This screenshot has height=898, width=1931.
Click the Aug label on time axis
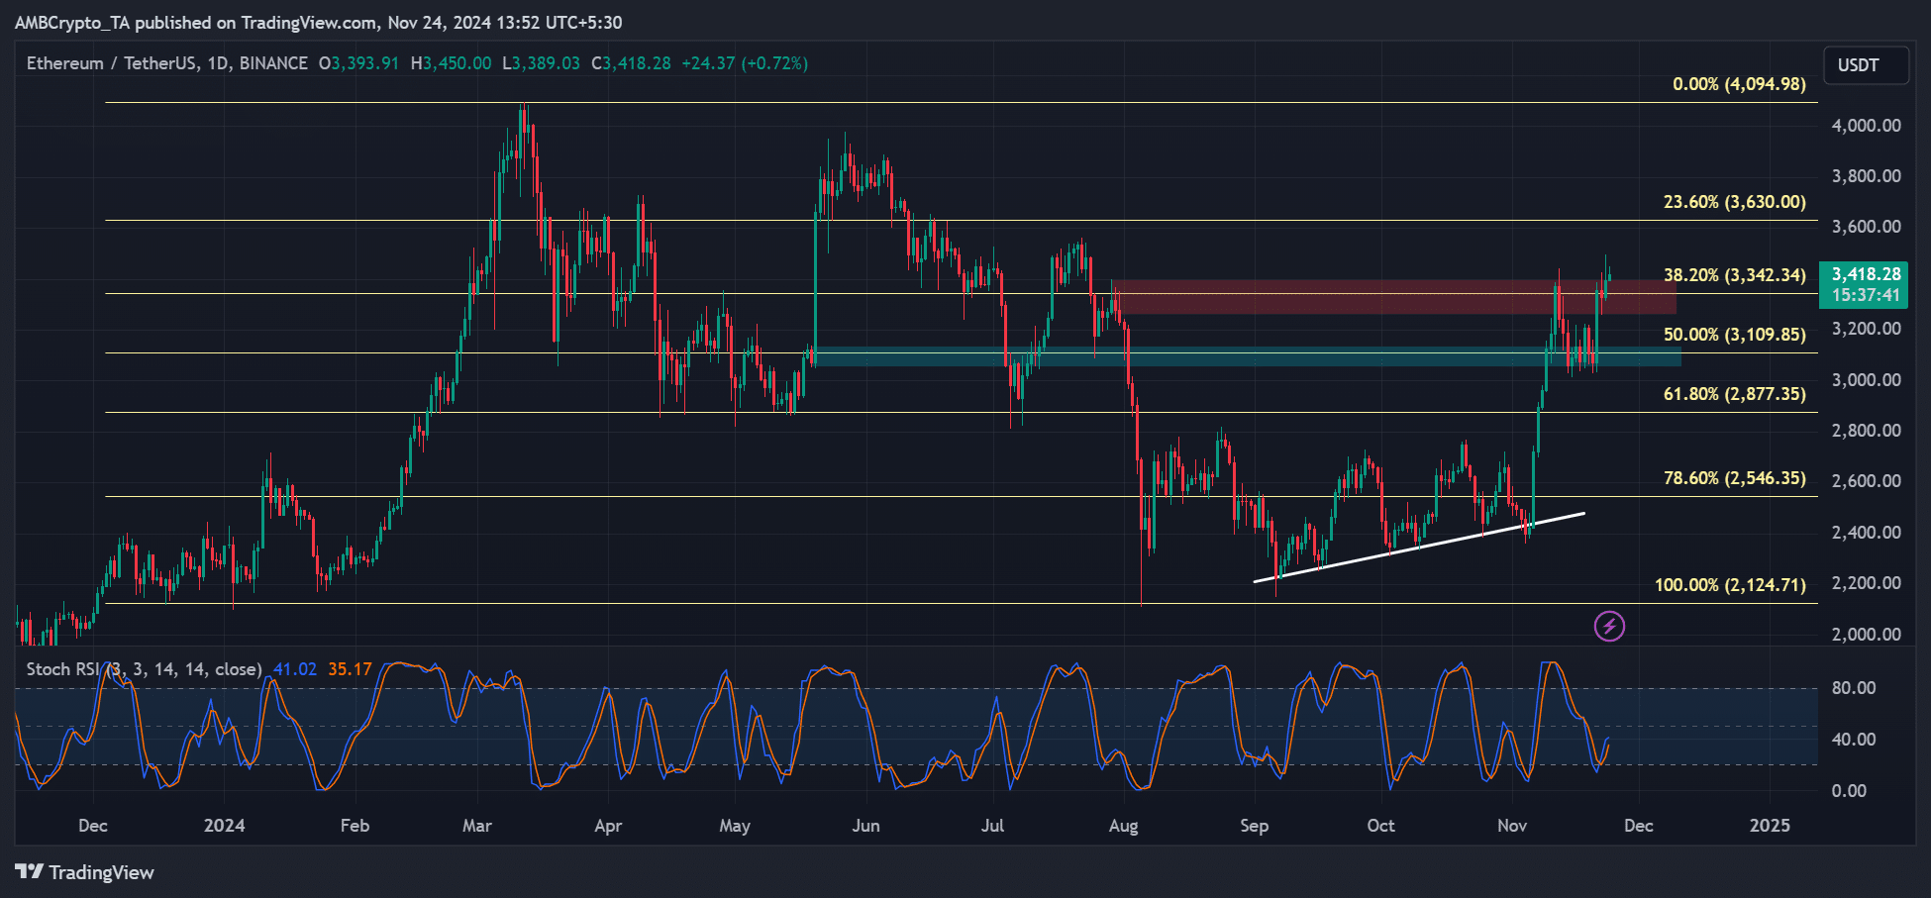pyautogui.click(x=1124, y=826)
